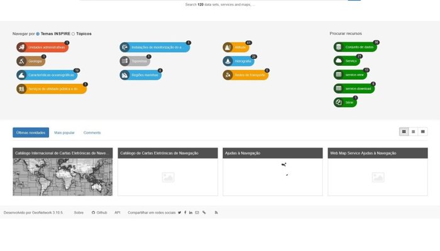Share on LinkedIn icon in footer
440x251 pixels.
pos(190,213)
